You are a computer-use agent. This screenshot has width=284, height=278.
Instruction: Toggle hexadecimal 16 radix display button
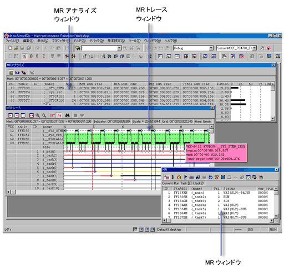point(25,56)
